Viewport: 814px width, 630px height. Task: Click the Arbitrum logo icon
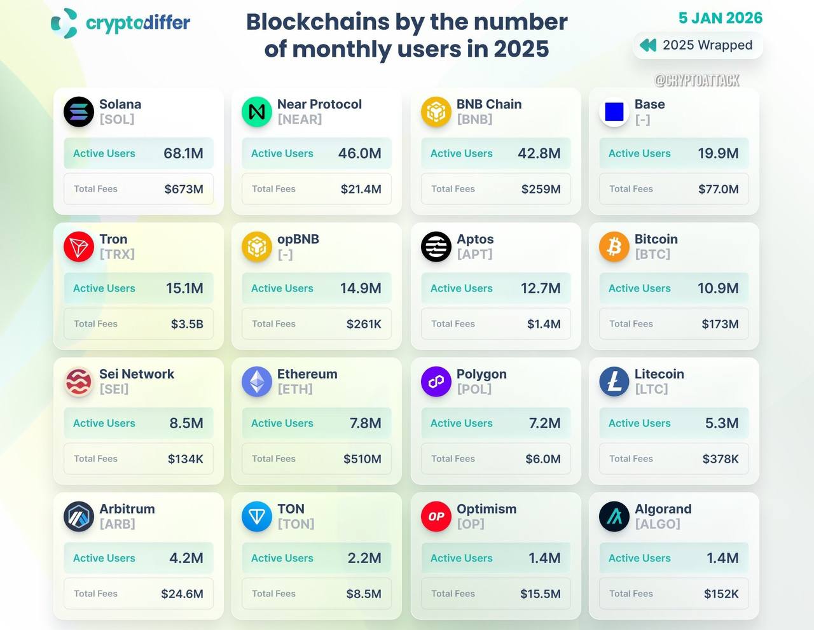pos(79,517)
